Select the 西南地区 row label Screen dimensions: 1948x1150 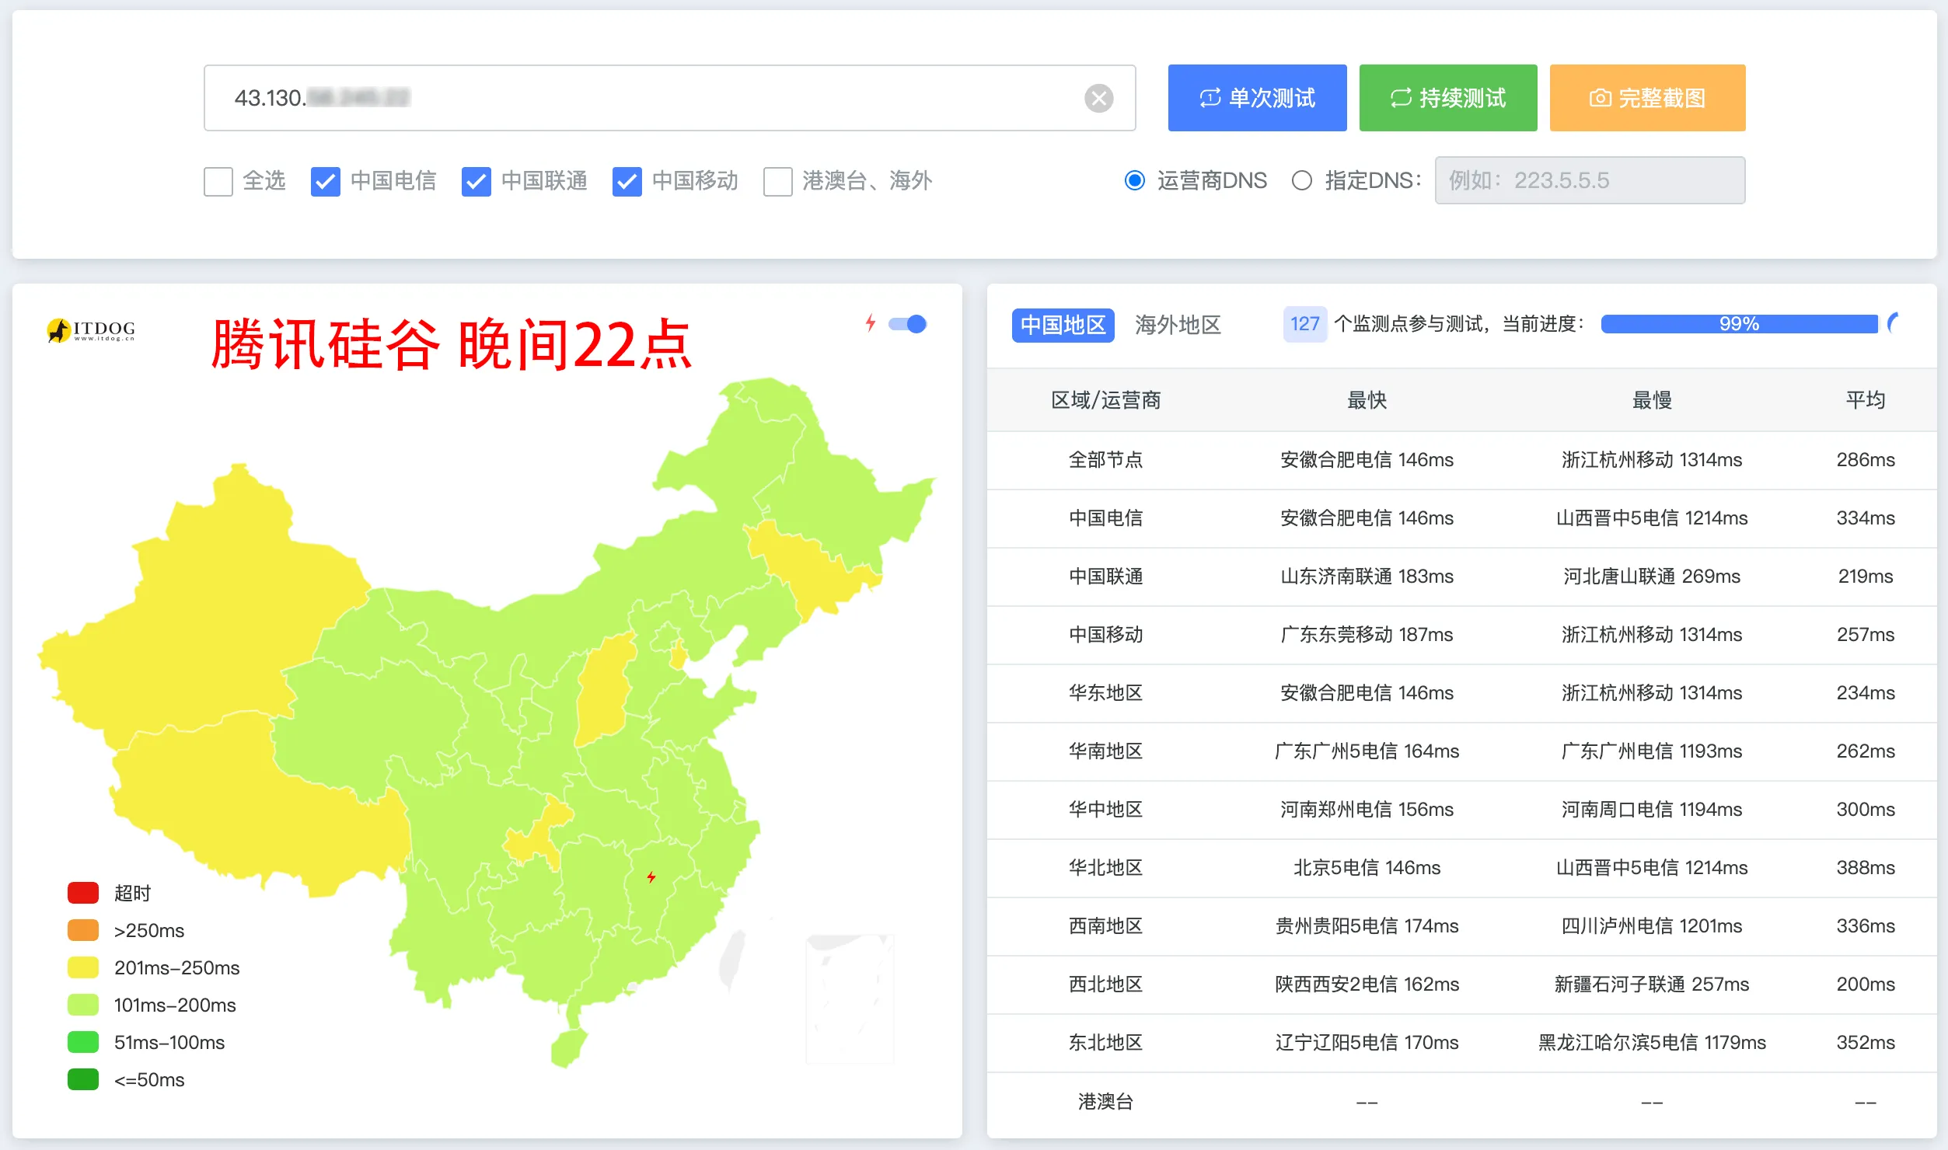1105,926
